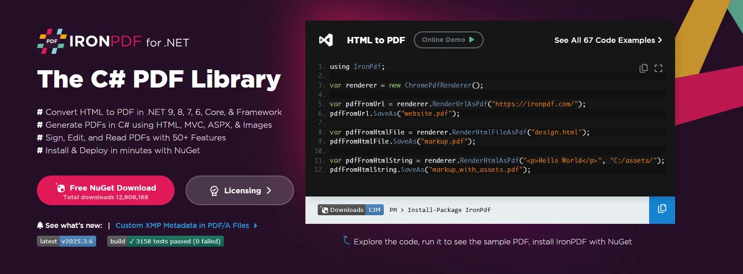Expand See All 67 Code Examples arrow
Screen dimensions: 743x274
660,40
